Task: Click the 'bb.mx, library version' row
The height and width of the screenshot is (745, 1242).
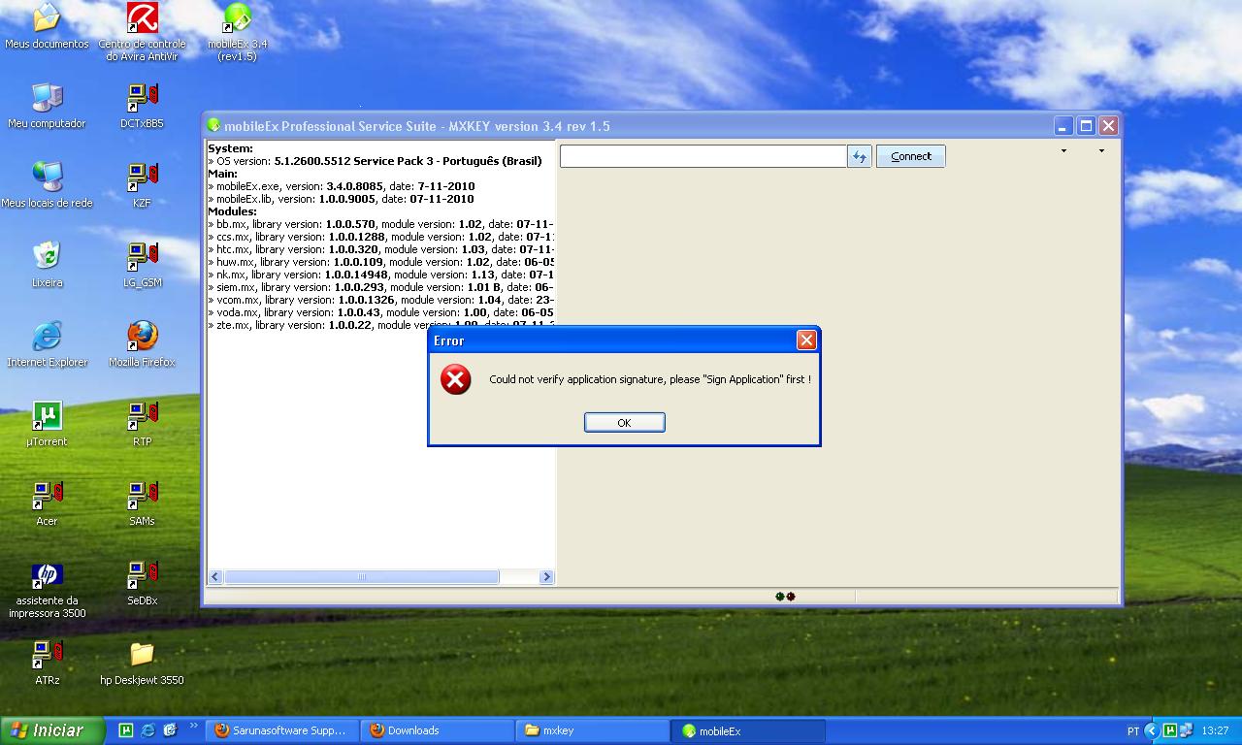Action: 380,224
